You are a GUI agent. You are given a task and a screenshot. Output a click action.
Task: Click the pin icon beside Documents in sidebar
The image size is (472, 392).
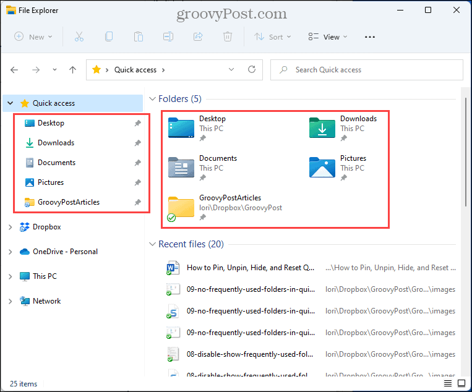click(x=137, y=163)
